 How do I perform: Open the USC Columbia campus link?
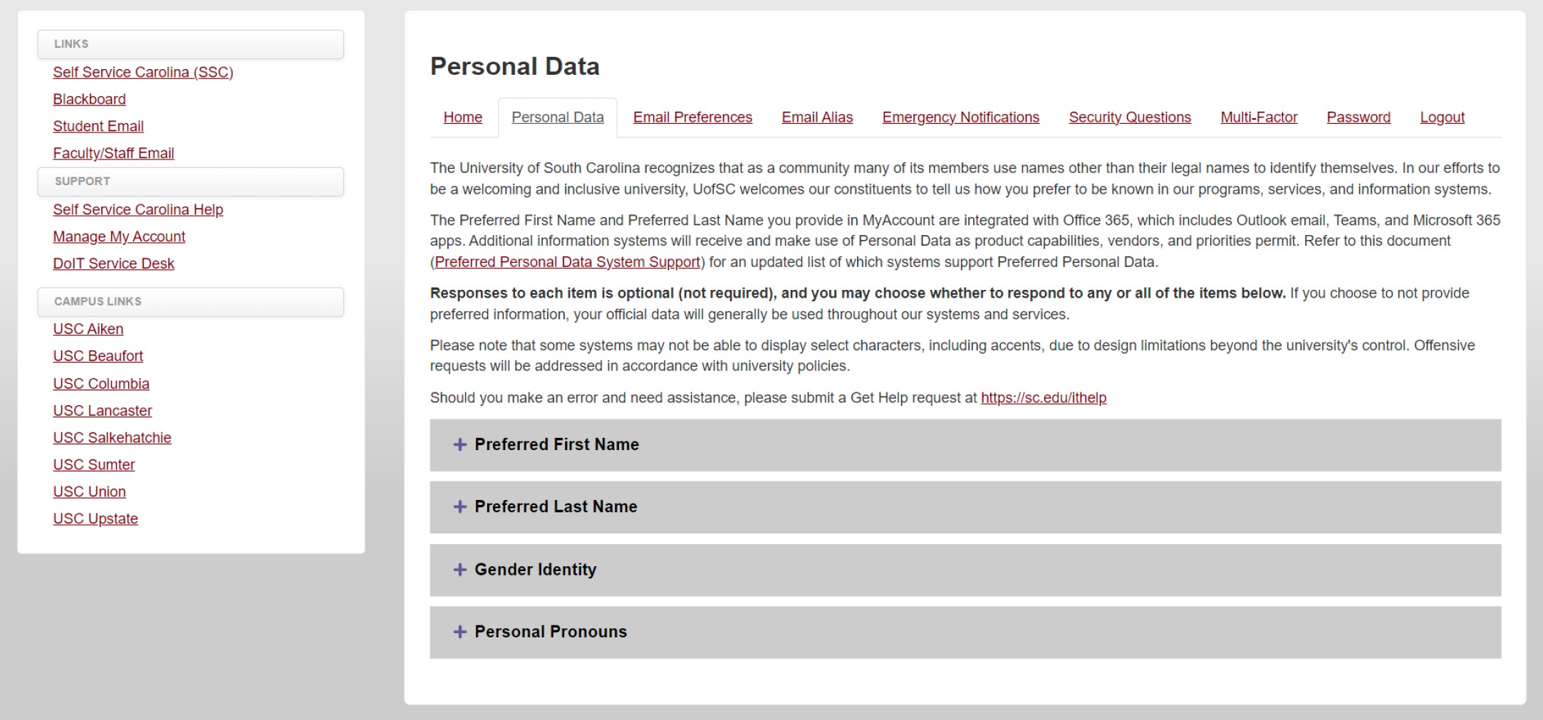pos(101,385)
